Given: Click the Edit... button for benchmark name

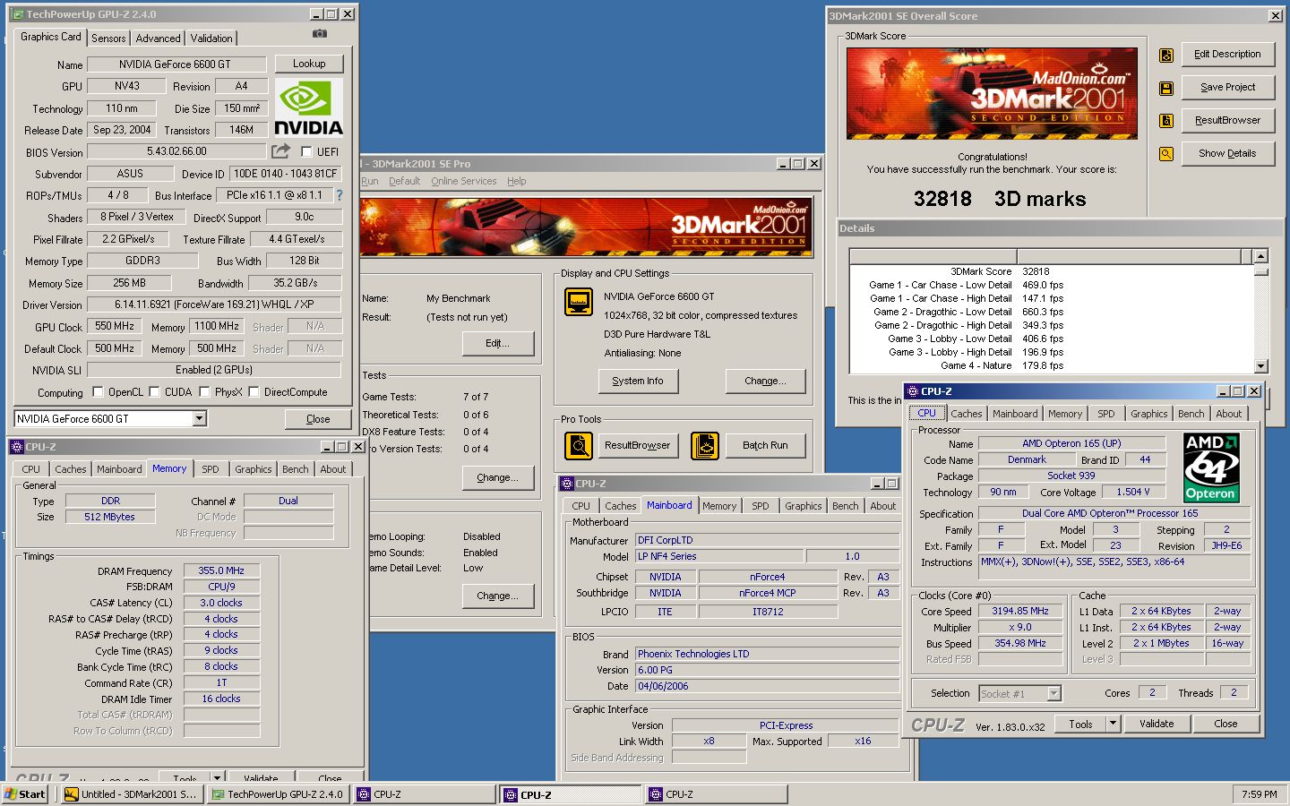Looking at the screenshot, I should click(x=498, y=343).
